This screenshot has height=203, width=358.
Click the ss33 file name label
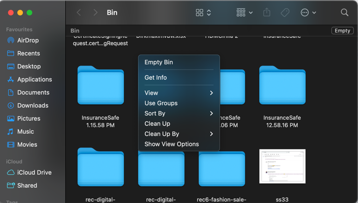282,200
